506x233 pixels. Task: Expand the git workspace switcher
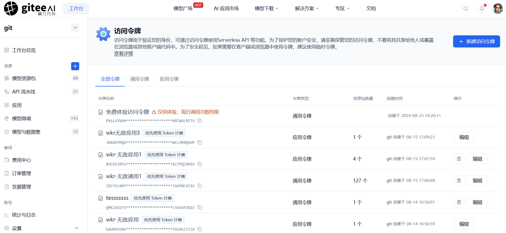75,28
